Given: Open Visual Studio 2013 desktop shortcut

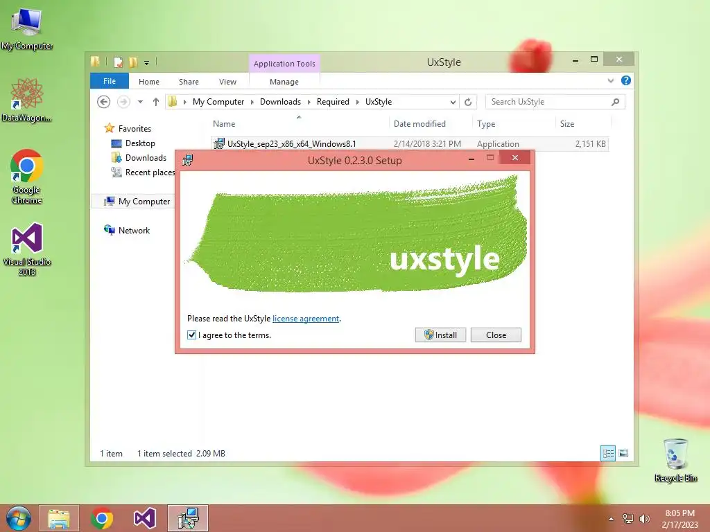Looking at the screenshot, I should coord(27,249).
